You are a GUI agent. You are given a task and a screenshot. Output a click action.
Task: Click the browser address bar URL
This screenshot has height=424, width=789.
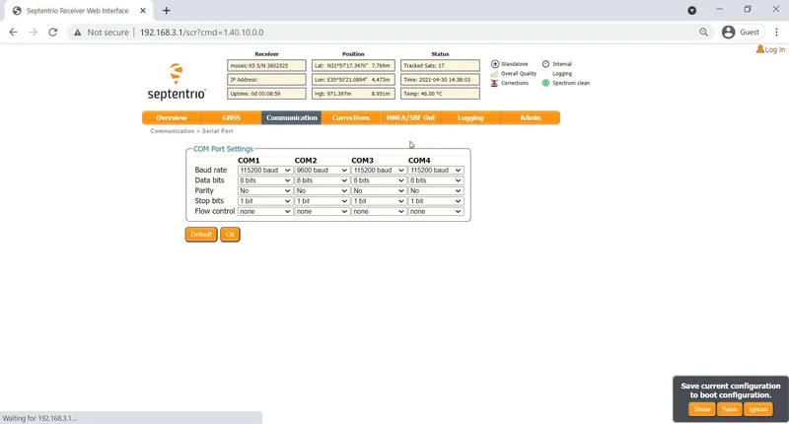click(201, 33)
